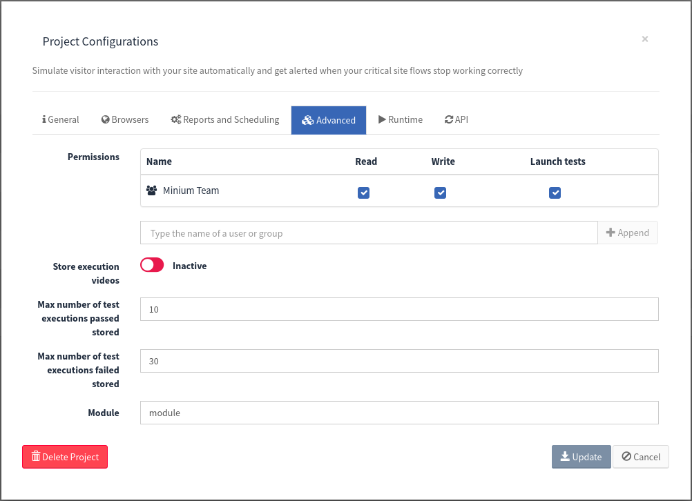
Task: Uncheck Write permission for Minium Team
Action: click(x=440, y=193)
